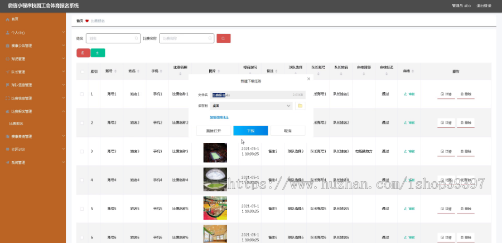Click the 删除 button in row 2
Screen dimensions: 502x243
466,123
